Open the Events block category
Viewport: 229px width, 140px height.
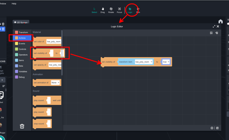coord(22,44)
